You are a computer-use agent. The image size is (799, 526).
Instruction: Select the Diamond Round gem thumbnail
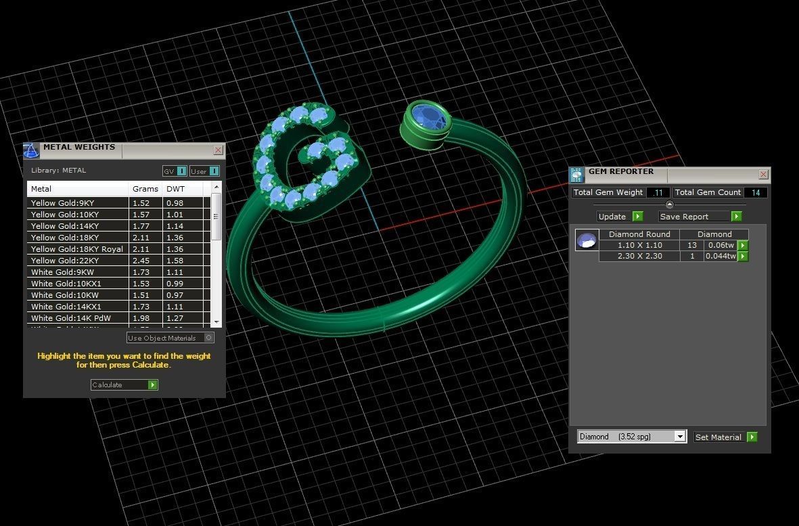point(587,240)
